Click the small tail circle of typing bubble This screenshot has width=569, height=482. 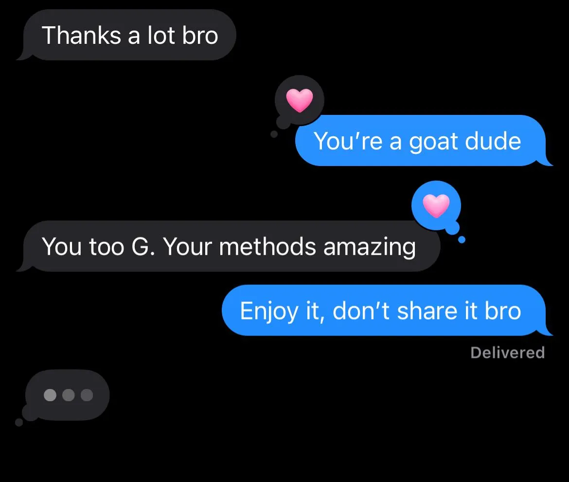19,422
